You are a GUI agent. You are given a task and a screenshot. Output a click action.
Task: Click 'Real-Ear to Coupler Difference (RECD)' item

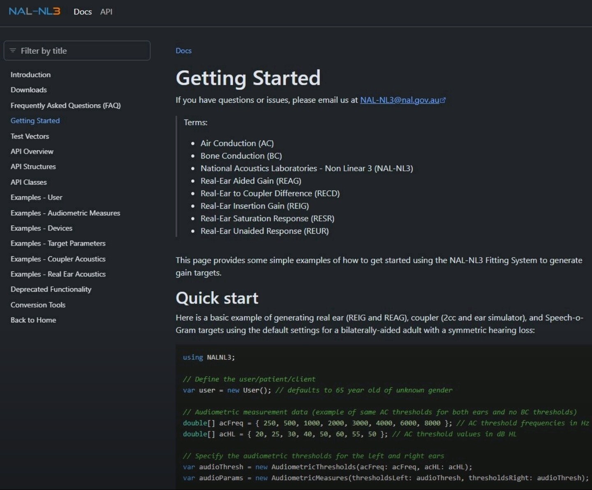point(270,193)
